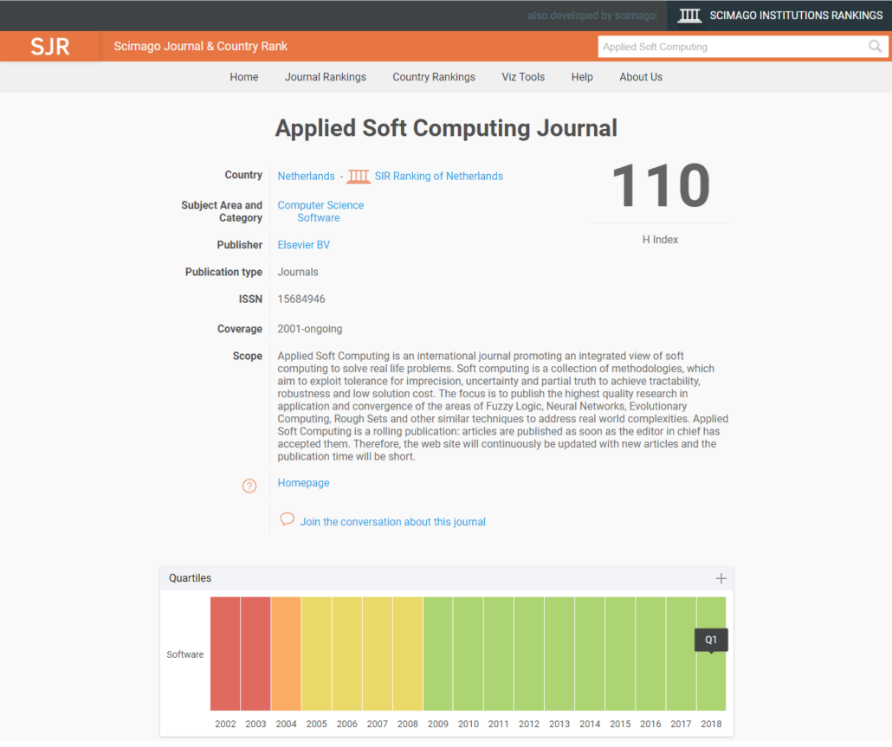
Task: Click the orange question mark help icon
Action: (x=249, y=486)
